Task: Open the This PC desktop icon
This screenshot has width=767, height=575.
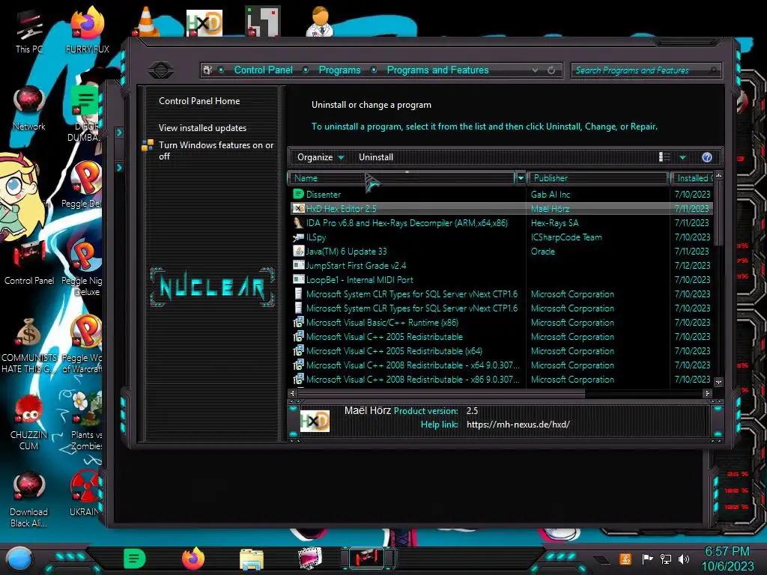Action: 29,31
